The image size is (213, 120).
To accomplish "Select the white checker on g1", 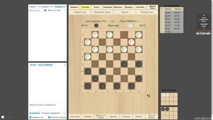I will pyautogui.click(x=95, y=35).
